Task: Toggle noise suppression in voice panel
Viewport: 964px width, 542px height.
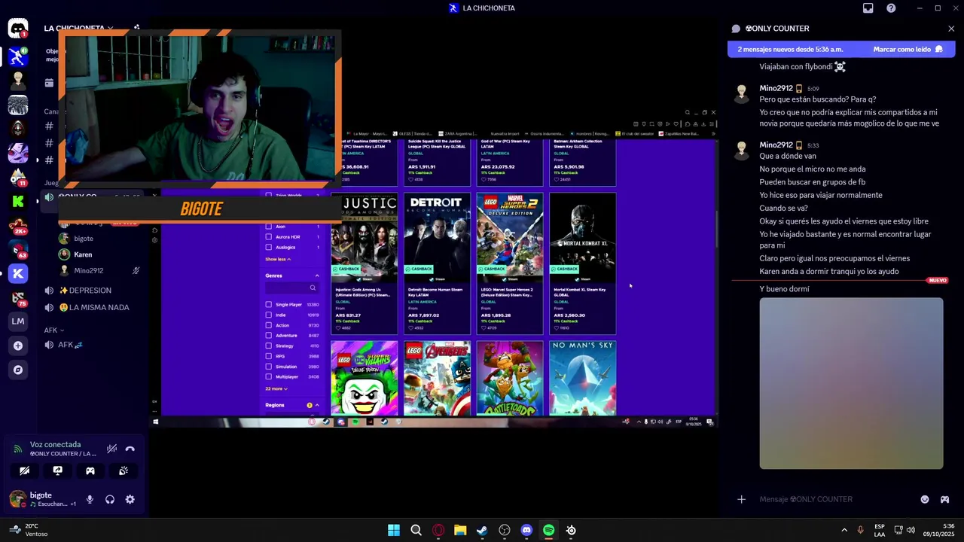Action: click(x=111, y=449)
